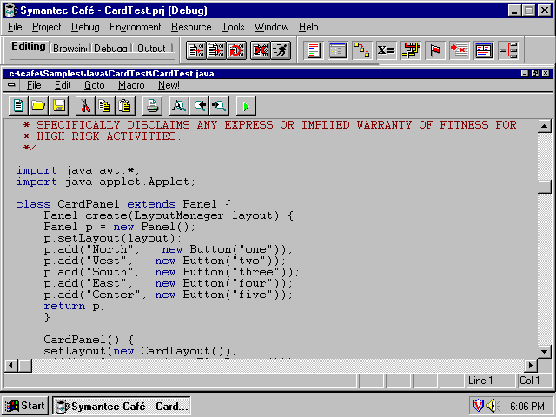Click the first build/compile toolbar icon

tap(196, 50)
